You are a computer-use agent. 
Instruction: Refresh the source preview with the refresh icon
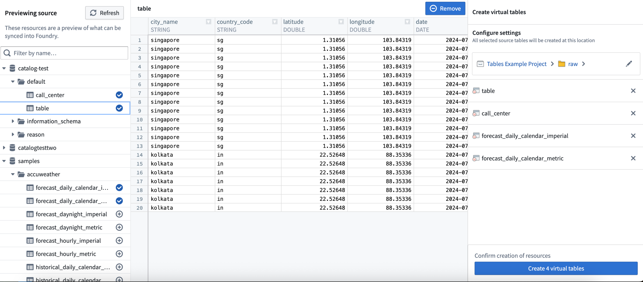pos(93,13)
